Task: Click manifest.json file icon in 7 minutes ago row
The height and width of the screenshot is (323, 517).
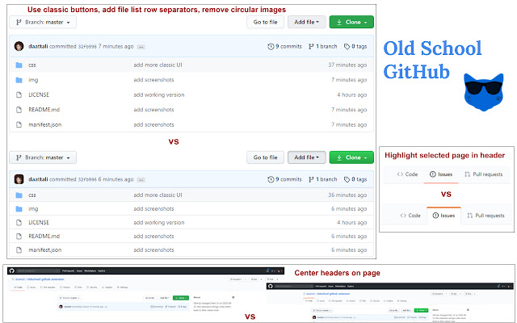Action: click(x=19, y=124)
